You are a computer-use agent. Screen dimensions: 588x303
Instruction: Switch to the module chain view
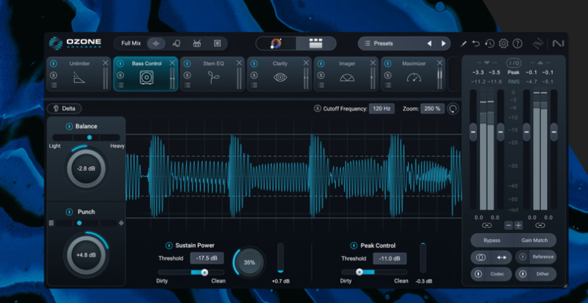pyautogui.click(x=316, y=44)
